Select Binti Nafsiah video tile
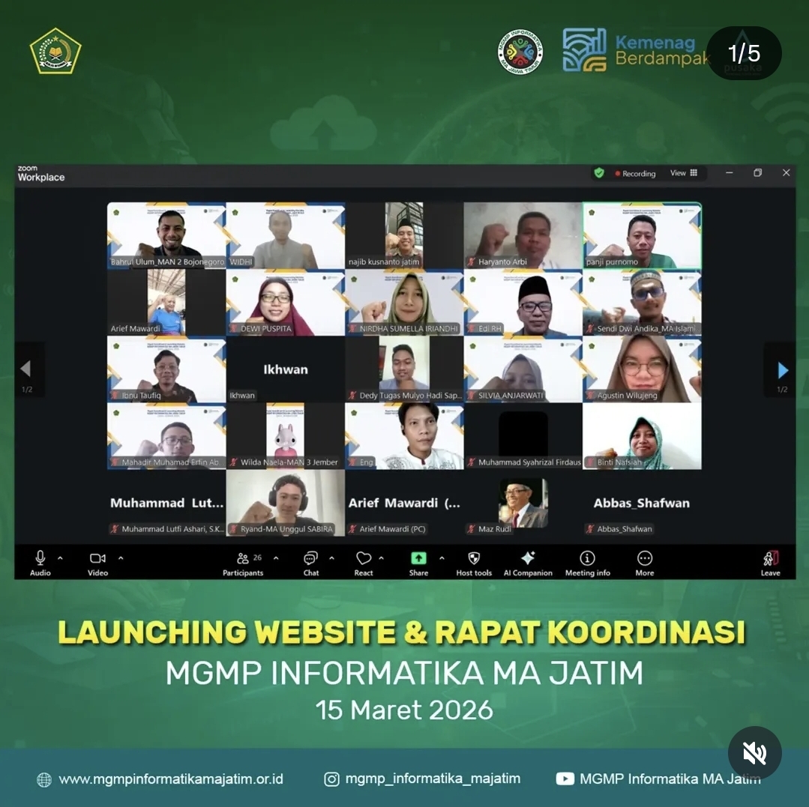Viewport: 809px width, 807px height. pos(642,436)
